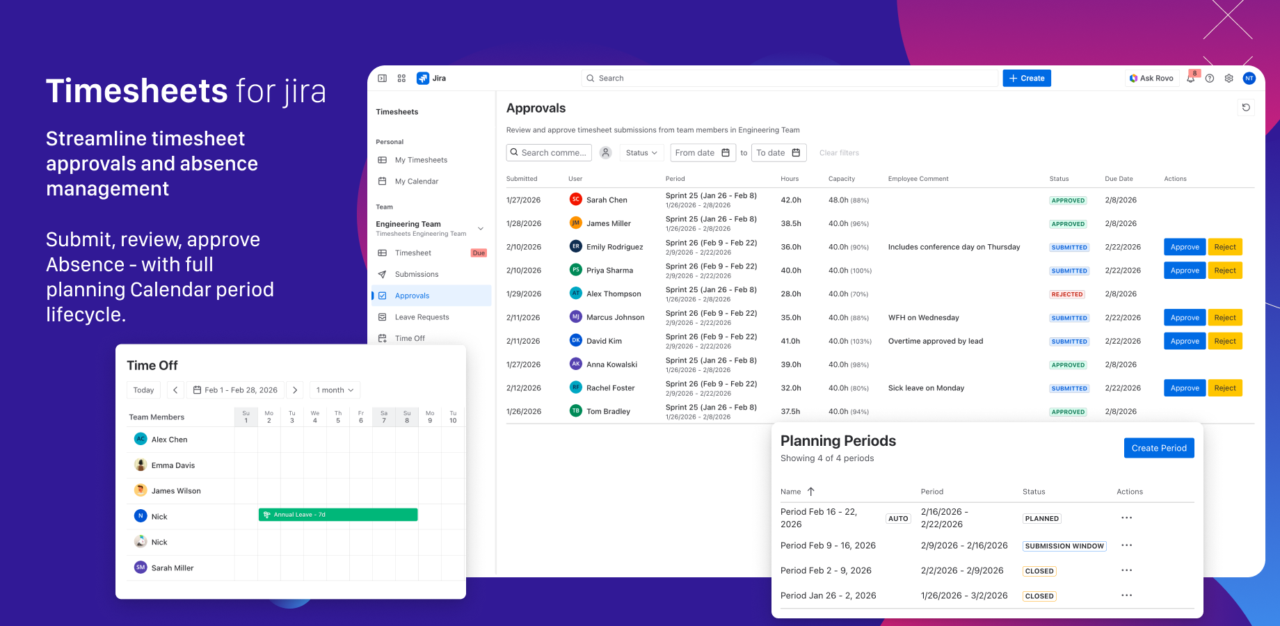Screen dimensions: 1280x626
Task: Click Clear filters in the Approvals toolbar
Action: coord(839,152)
